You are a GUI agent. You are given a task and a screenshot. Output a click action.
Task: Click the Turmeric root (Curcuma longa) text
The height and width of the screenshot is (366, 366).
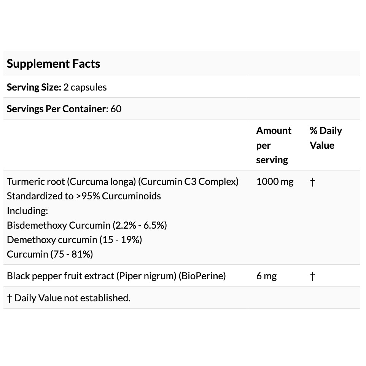(x=71, y=181)
